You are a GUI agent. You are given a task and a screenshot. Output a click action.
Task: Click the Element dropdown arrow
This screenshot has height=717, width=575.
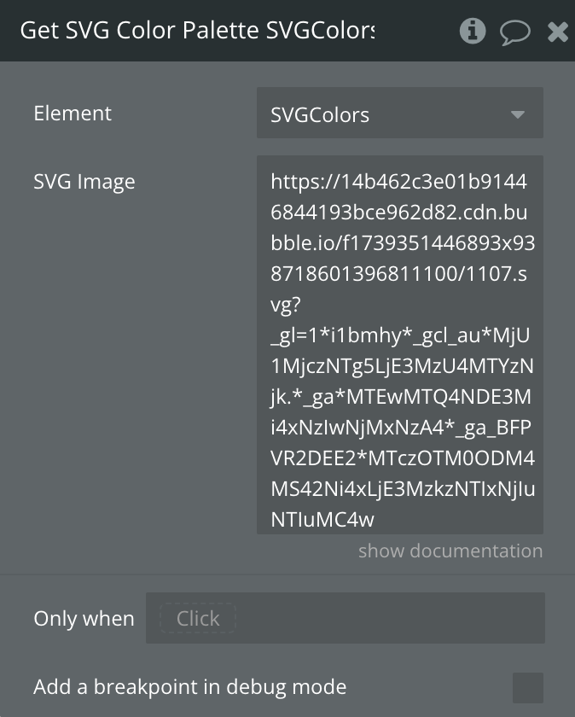coord(518,114)
